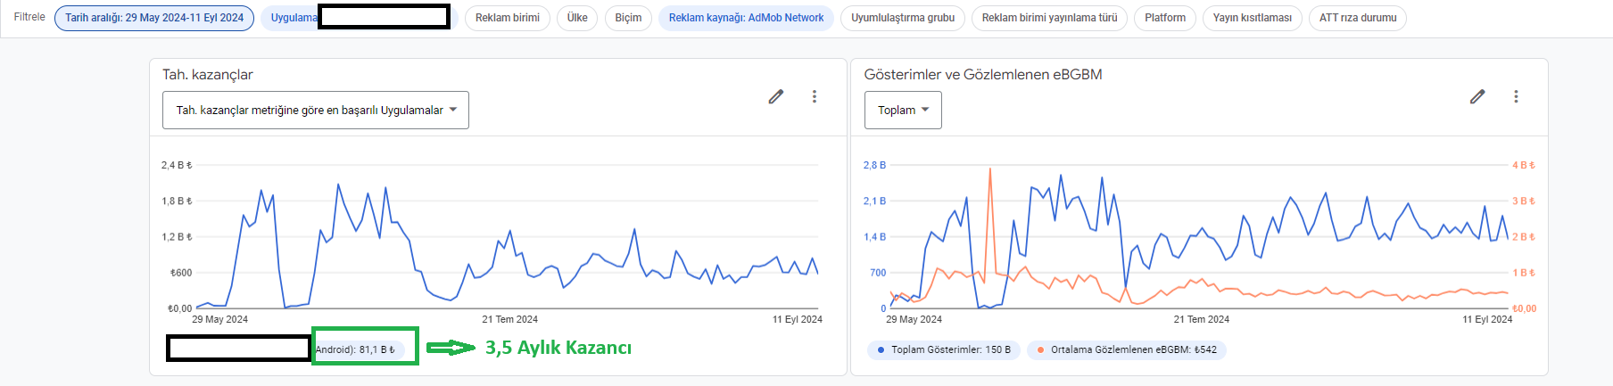Toggle the Toplam Gösterimler legend chip

coord(945,350)
